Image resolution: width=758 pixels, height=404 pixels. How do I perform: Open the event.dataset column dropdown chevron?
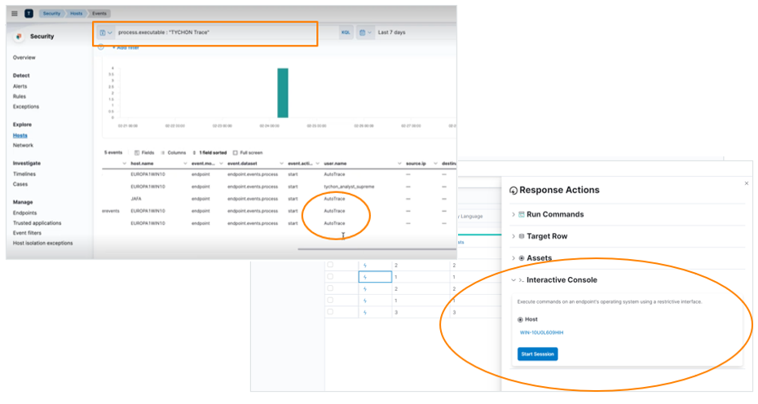click(281, 164)
